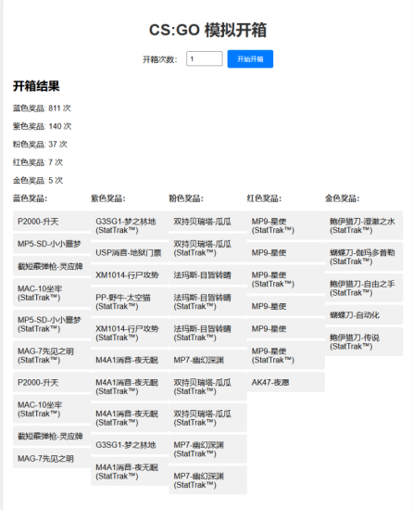Click the 开箱次数 label
The image size is (413, 510).
coord(160,59)
